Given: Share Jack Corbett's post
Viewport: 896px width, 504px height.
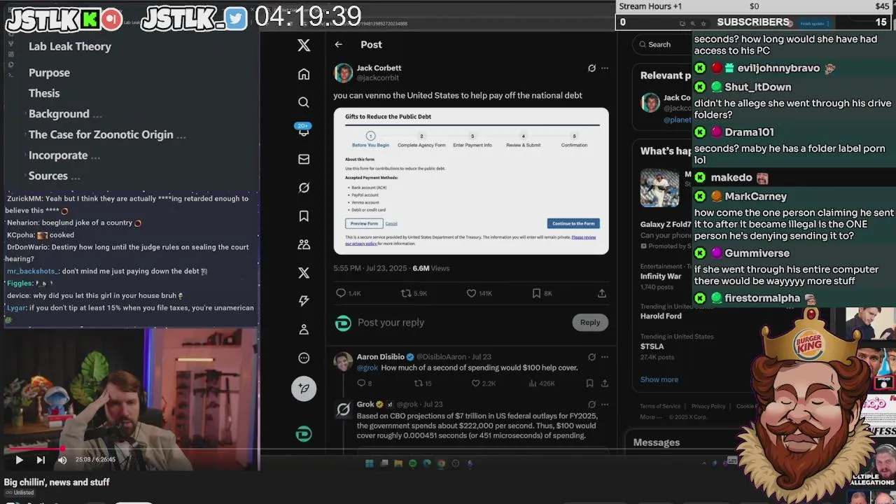Looking at the screenshot, I should pos(602,293).
